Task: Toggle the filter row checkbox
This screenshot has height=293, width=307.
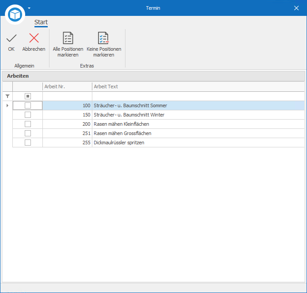Action: tap(28, 96)
